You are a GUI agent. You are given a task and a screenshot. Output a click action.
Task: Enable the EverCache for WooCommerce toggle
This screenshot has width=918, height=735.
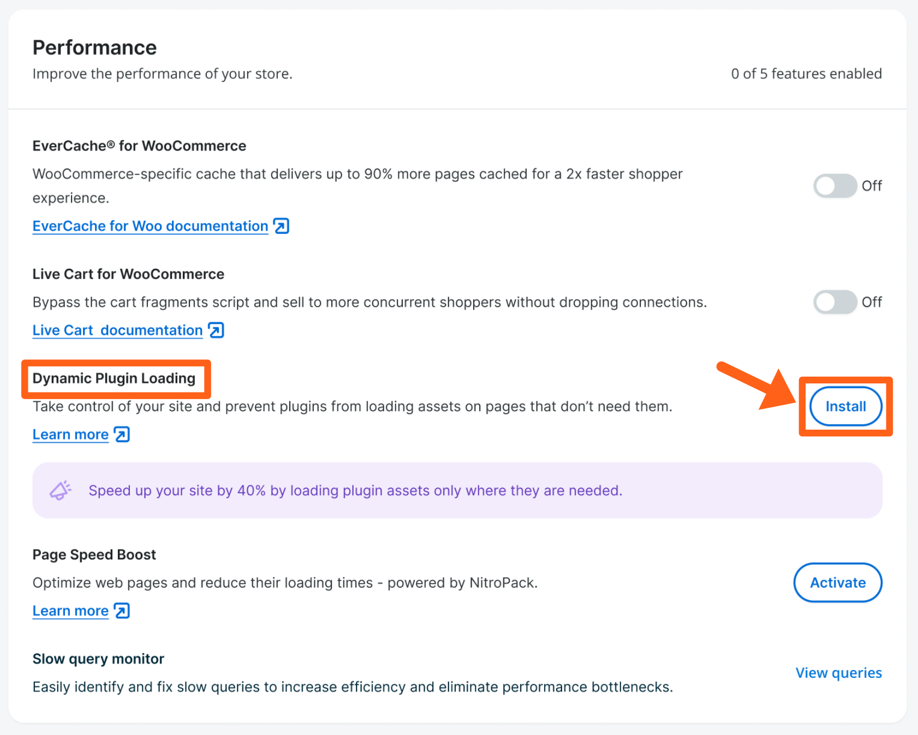pos(834,186)
